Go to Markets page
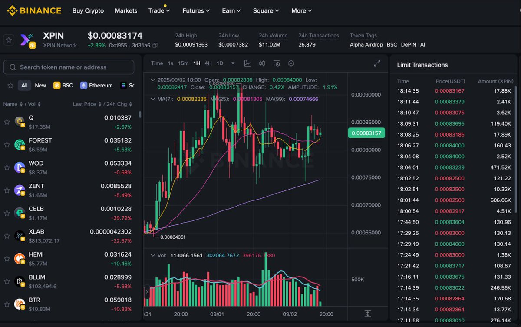 point(126,10)
